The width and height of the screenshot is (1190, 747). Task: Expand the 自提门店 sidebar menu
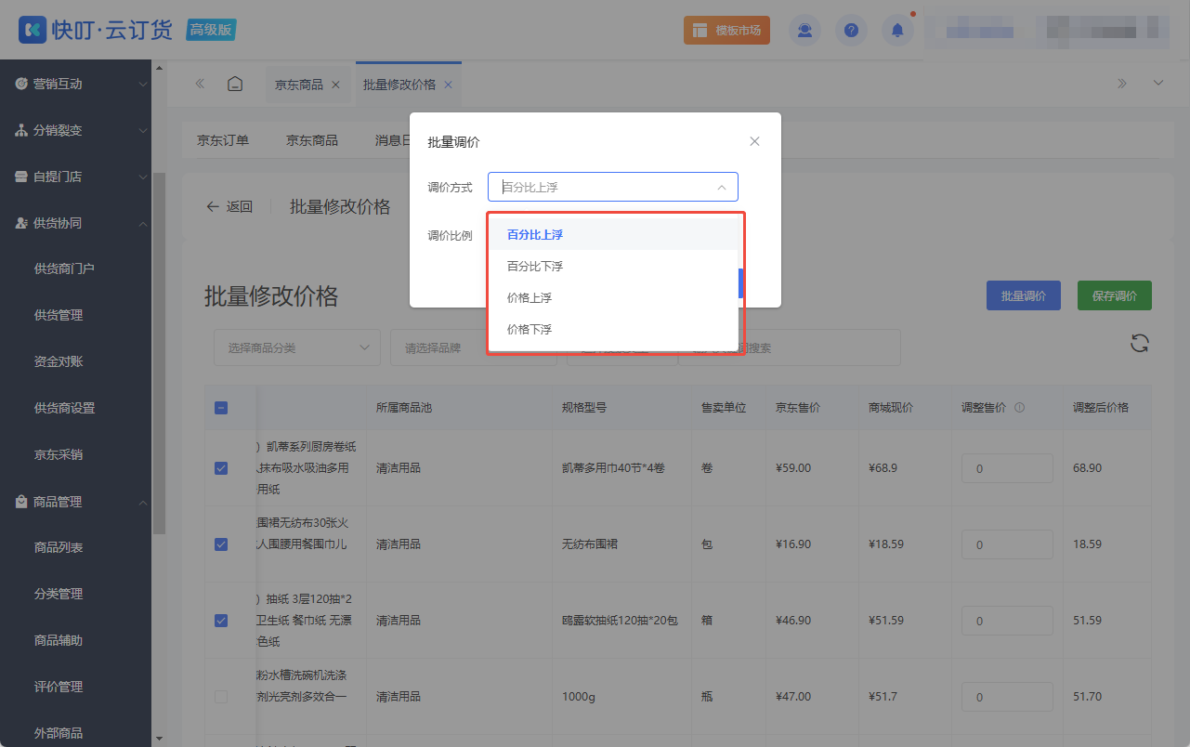pyautogui.click(x=75, y=177)
